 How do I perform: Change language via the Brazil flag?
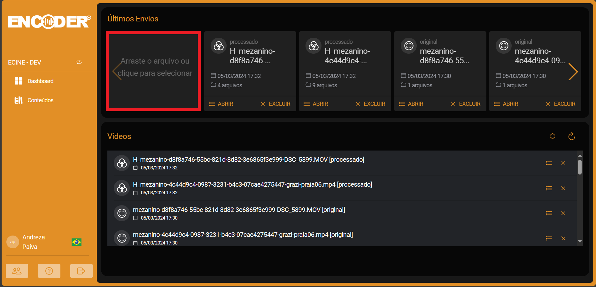click(76, 242)
